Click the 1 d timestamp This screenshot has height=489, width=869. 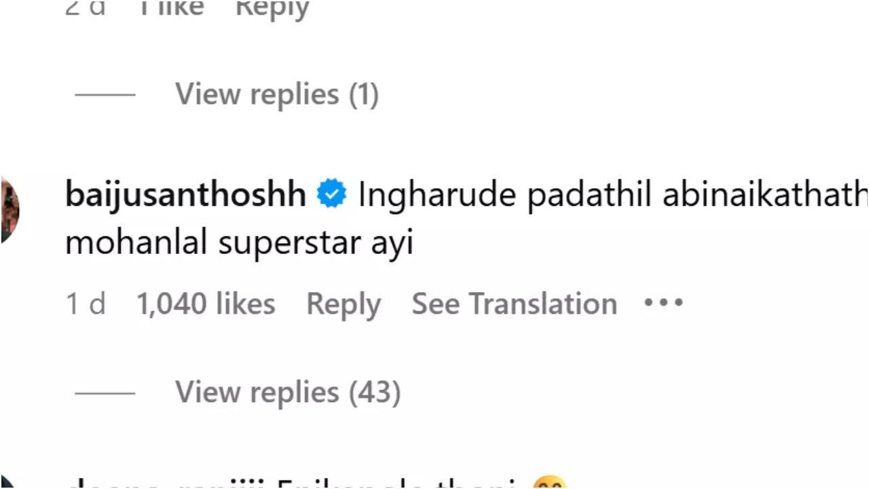(86, 304)
